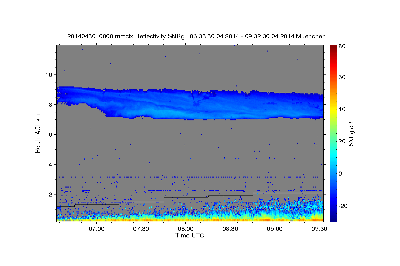This screenshot has width=400, height=266.
Task: Click the colorbar value 0
Action: click(x=340, y=174)
